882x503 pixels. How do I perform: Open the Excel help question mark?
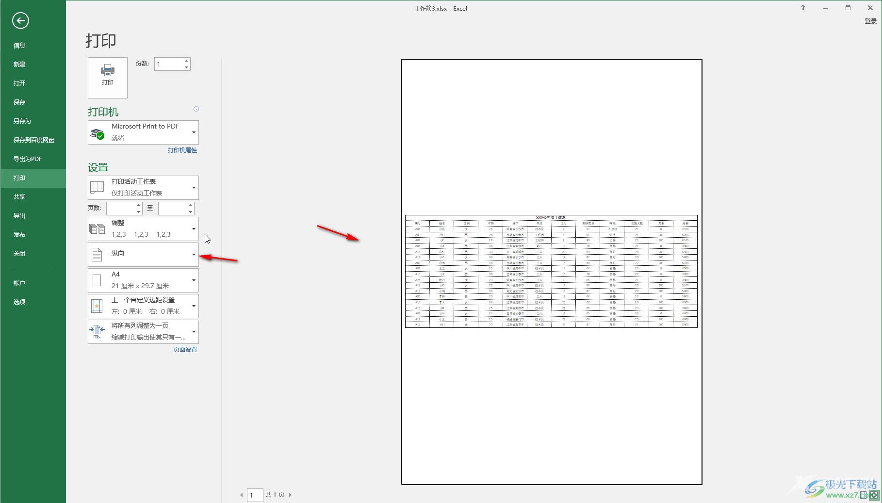click(x=803, y=8)
